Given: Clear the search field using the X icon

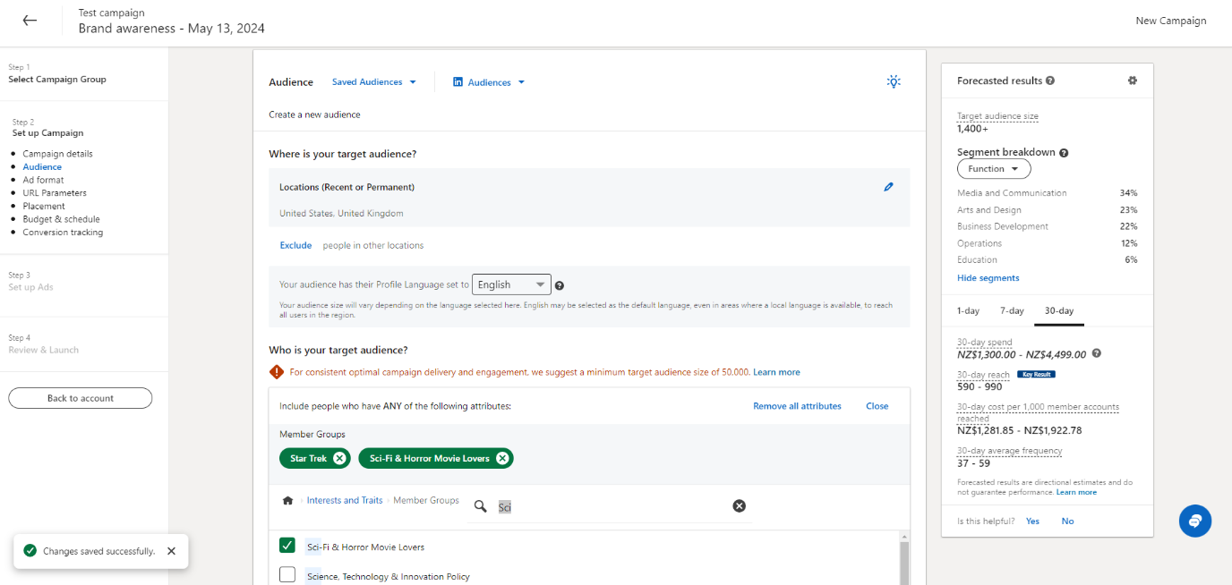Looking at the screenshot, I should click(x=739, y=505).
